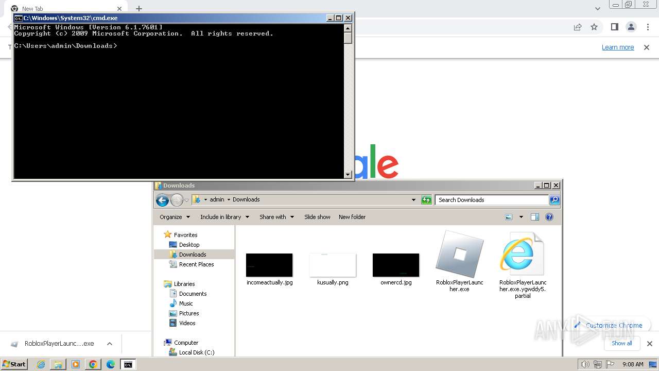Select Desktop in navigation pane
Image resolution: width=659 pixels, height=371 pixels.
189,245
